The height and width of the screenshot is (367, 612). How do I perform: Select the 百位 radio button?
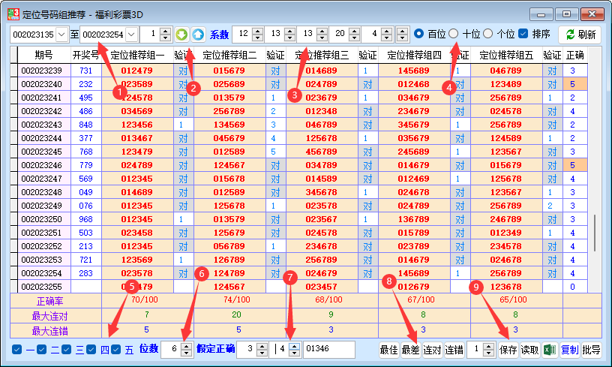419,34
